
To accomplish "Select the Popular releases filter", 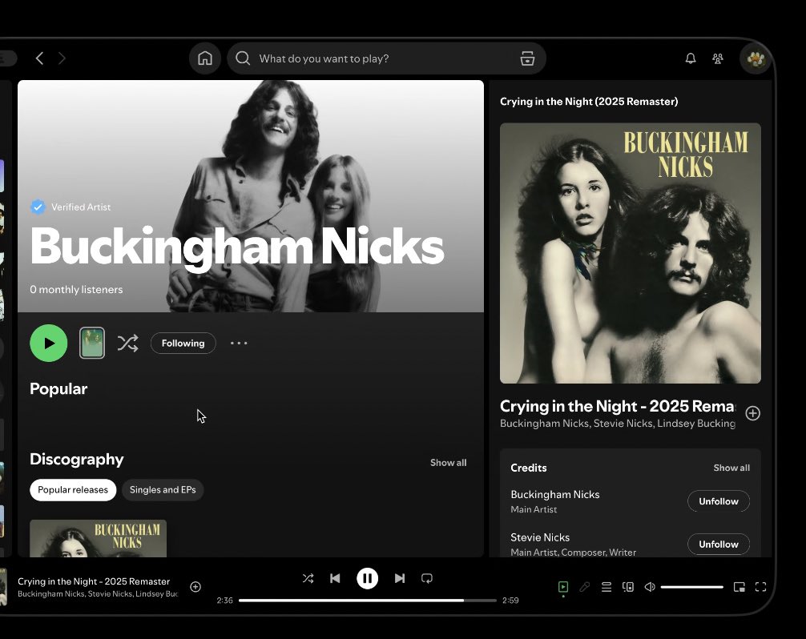I will (73, 490).
